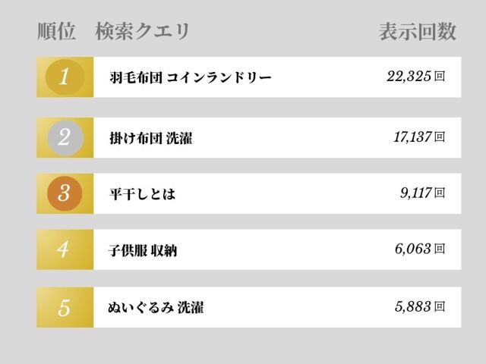The width and height of the screenshot is (486, 364).
Task: Click the 17,137回 impression count
Action: coord(418,136)
